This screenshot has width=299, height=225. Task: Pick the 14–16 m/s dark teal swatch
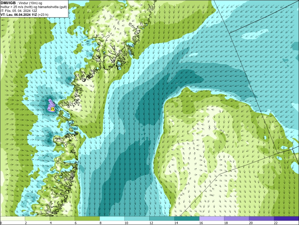coord(187,218)
